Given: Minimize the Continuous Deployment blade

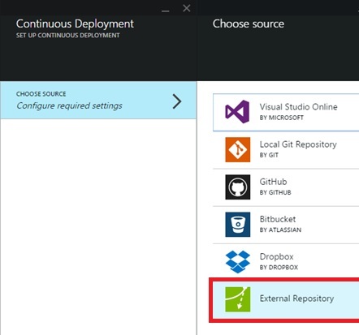Looking at the screenshot, I should click(166, 11).
